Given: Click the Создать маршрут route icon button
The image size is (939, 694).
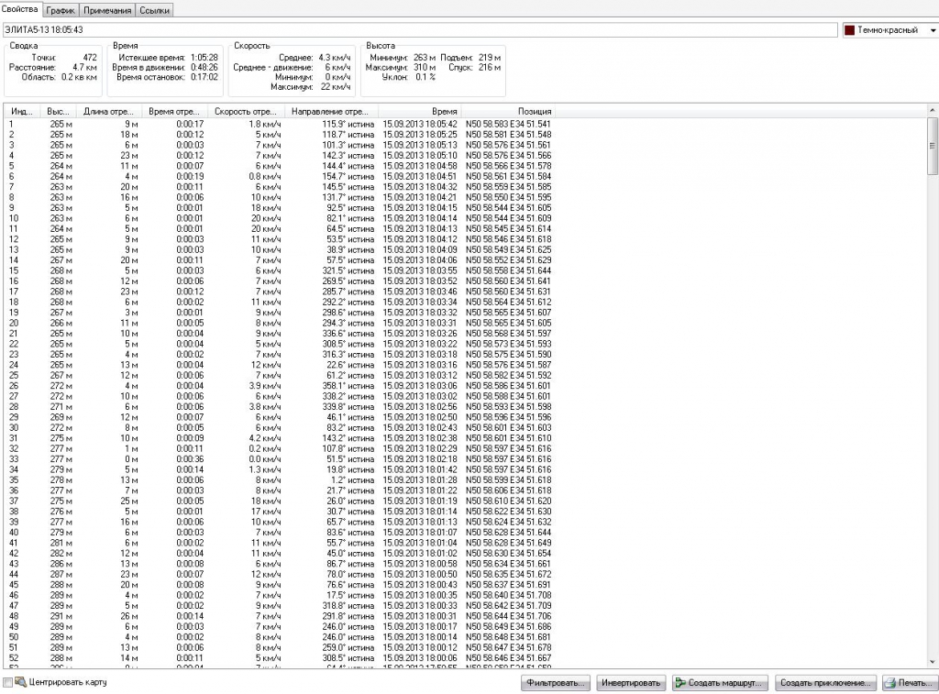Looking at the screenshot, I should tap(680, 683).
